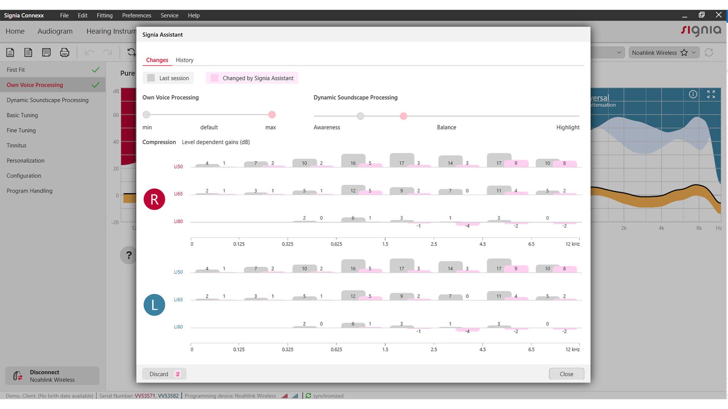Click the blue signal strength icon in status bar
The image size is (728, 409).
(295, 396)
